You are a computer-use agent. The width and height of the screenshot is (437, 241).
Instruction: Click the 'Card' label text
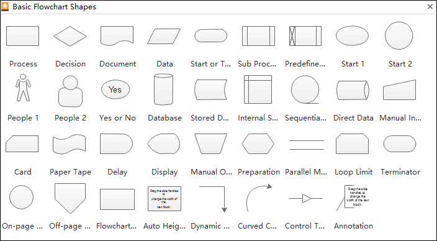pyautogui.click(x=22, y=172)
